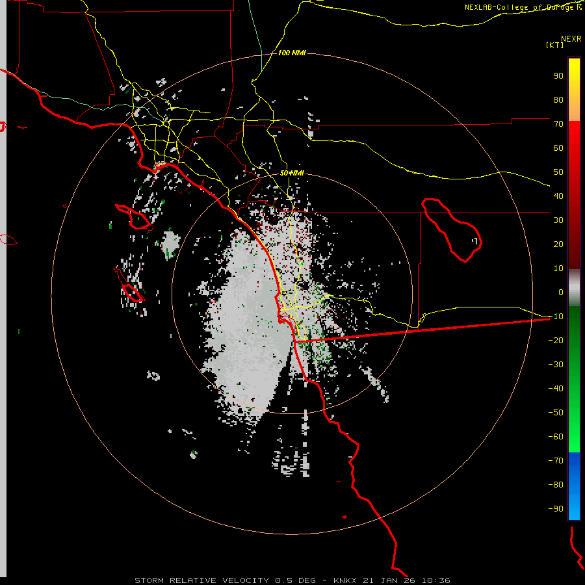
Task: Click the -30 value on velocity scale
Action: (x=556, y=365)
